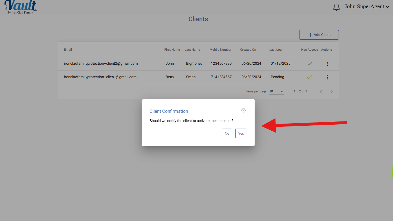This screenshot has width=393, height=221.
Task: Select email ironcladfamilyprotection+clien1@gmail.com
Action: tap(100, 77)
